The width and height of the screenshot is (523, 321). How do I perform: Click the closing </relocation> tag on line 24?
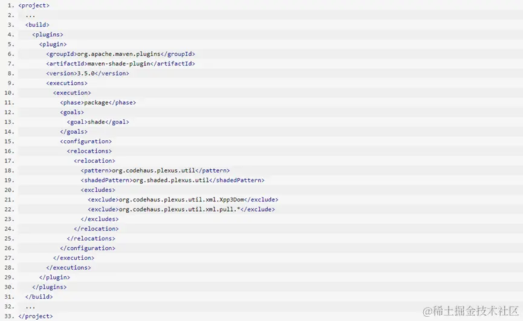(96, 229)
